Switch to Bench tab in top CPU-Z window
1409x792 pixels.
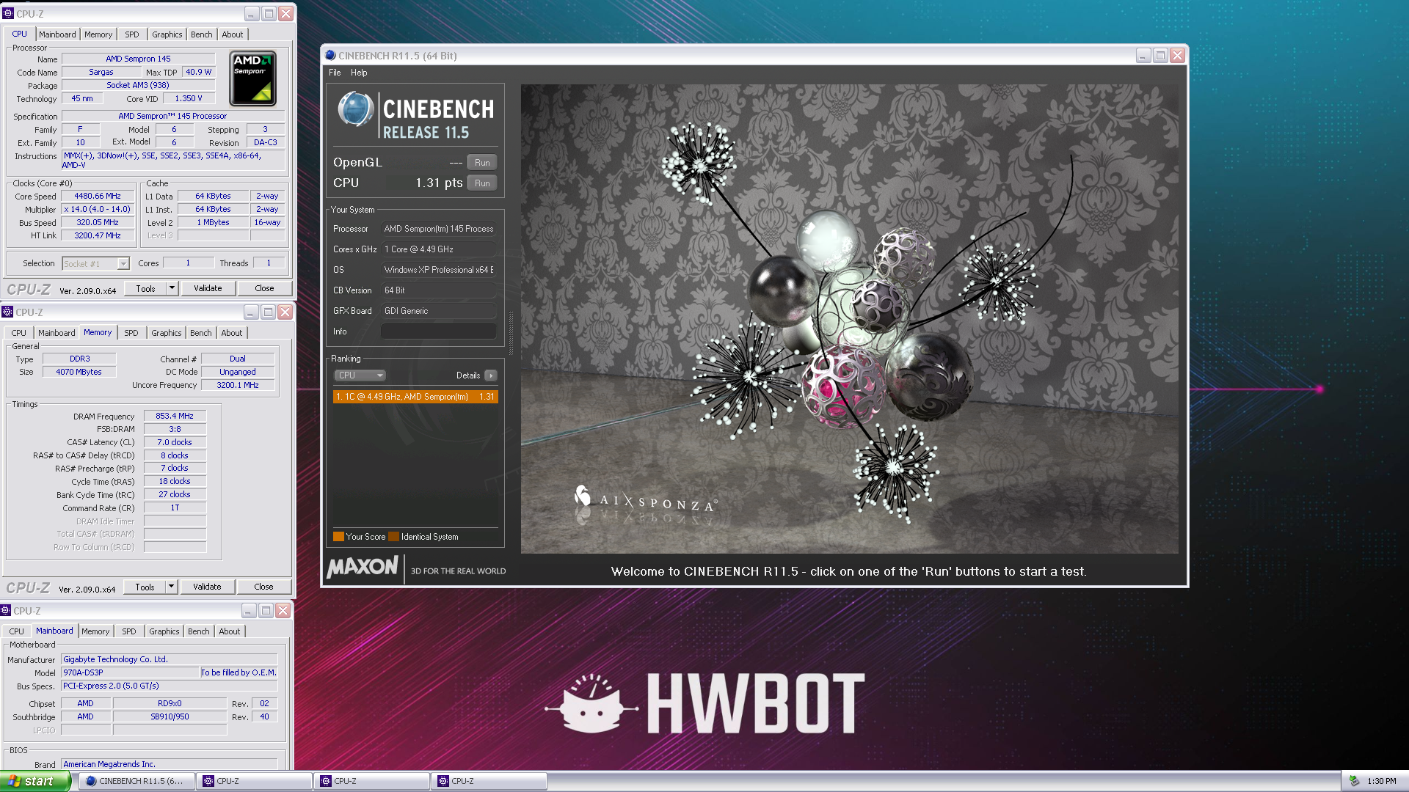tap(201, 34)
